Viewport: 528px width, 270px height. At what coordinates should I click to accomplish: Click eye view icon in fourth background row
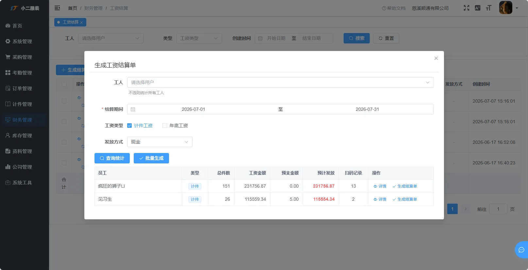click(x=79, y=160)
